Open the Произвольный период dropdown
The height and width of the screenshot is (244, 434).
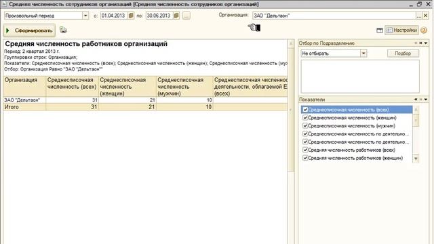click(x=85, y=16)
